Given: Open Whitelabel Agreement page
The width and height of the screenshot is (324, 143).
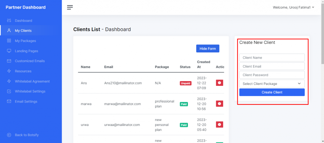Looking at the screenshot, I should click(x=32, y=81).
